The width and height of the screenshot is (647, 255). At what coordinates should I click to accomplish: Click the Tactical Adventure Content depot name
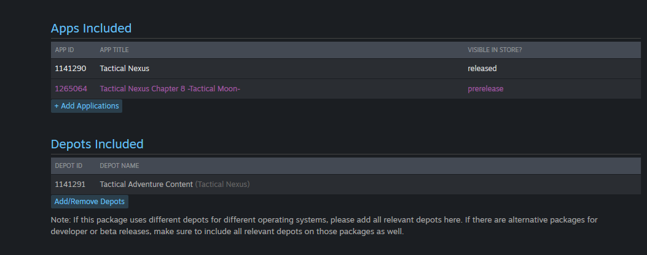[x=146, y=185]
